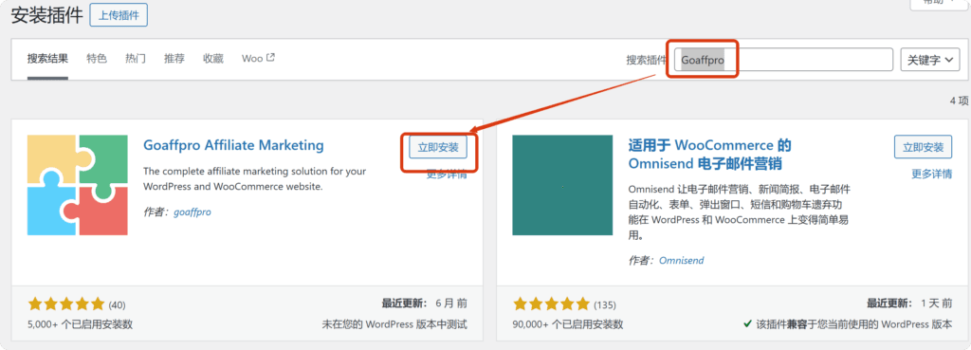
Task: Open the Woo tab
Action: coord(258,59)
